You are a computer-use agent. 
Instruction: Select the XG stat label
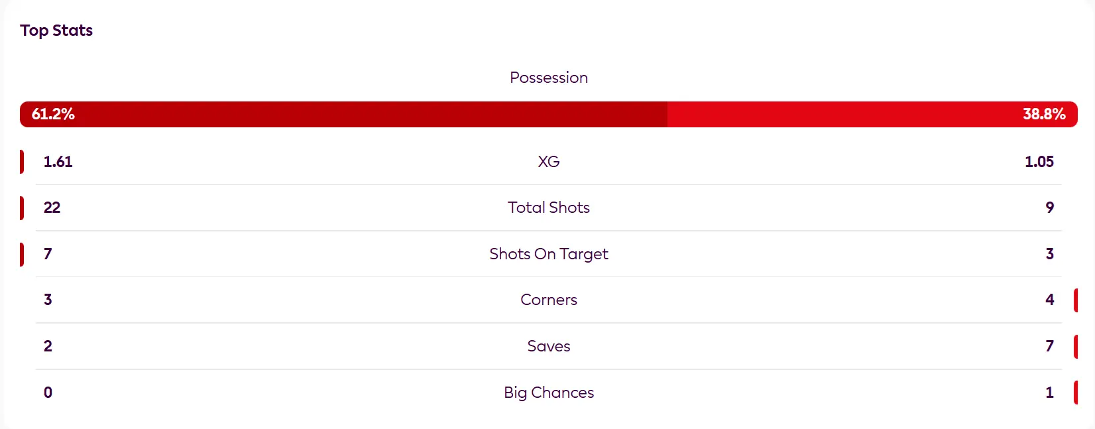point(549,162)
